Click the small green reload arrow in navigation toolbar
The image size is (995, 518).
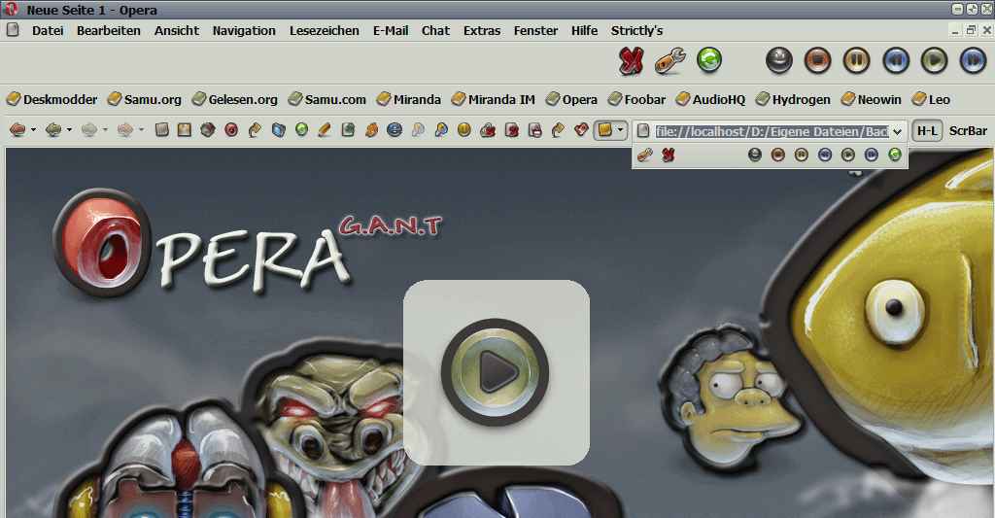pyautogui.click(x=302, y=130)
